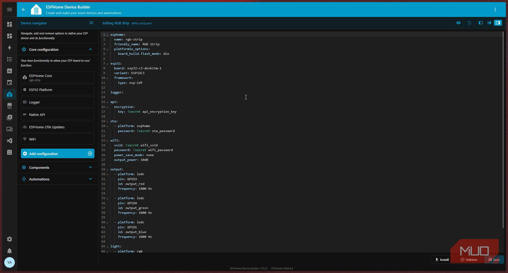Select the ESPHome Builder sidebar icon
This screenshot has width=508, height=273.
click(x=10, y=94)
